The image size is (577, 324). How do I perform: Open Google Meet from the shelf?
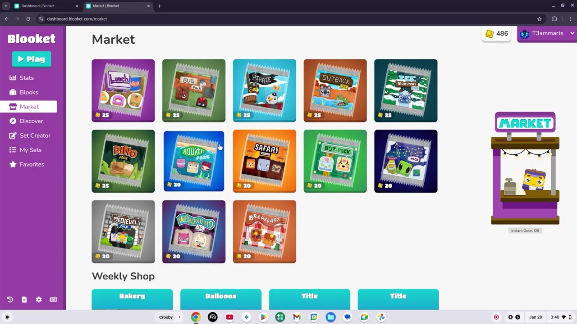[x=364, y=317]
